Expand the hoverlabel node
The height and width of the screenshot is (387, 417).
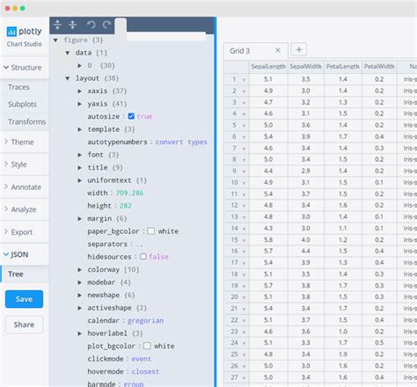79,333
